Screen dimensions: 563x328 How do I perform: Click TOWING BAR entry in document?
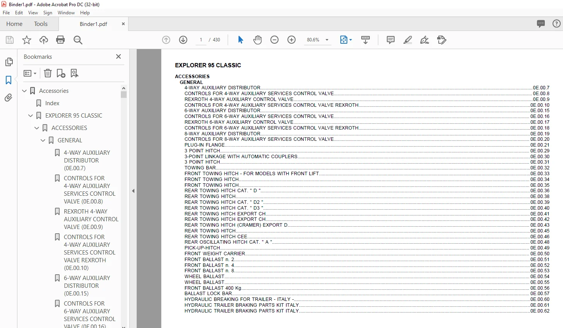click(x=200, y=168)
